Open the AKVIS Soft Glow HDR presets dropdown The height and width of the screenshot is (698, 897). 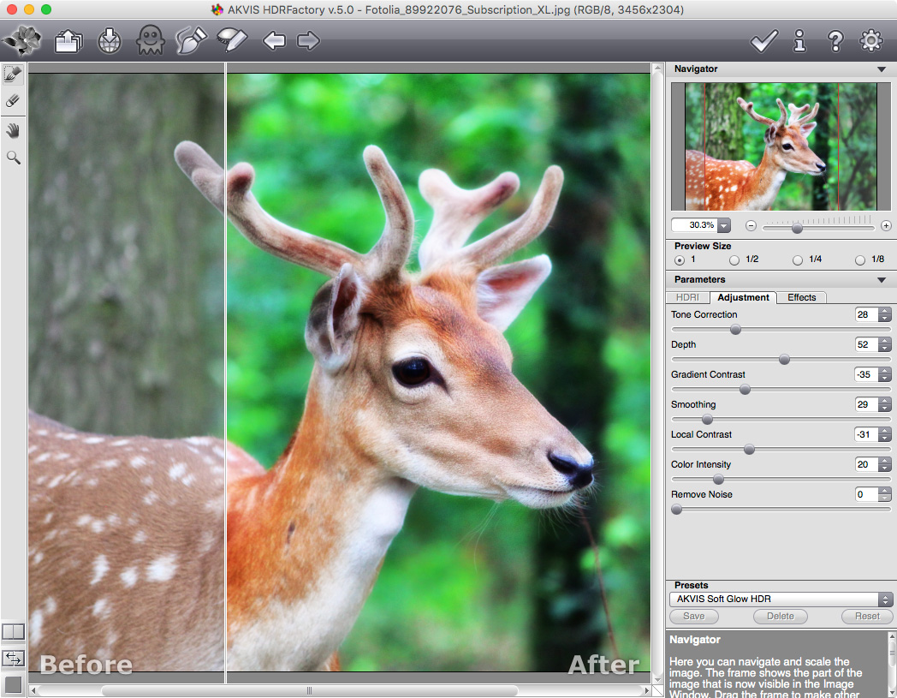click(x=780, y=600)
